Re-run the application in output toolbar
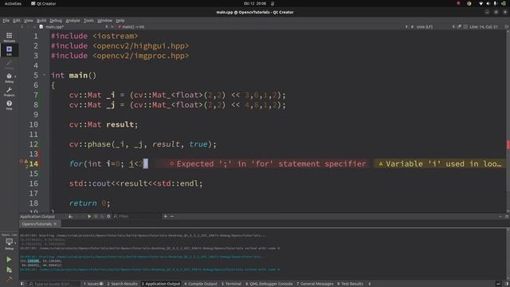Image resolution: width=510 pixels, height=287 pixels. coord(89,216)
